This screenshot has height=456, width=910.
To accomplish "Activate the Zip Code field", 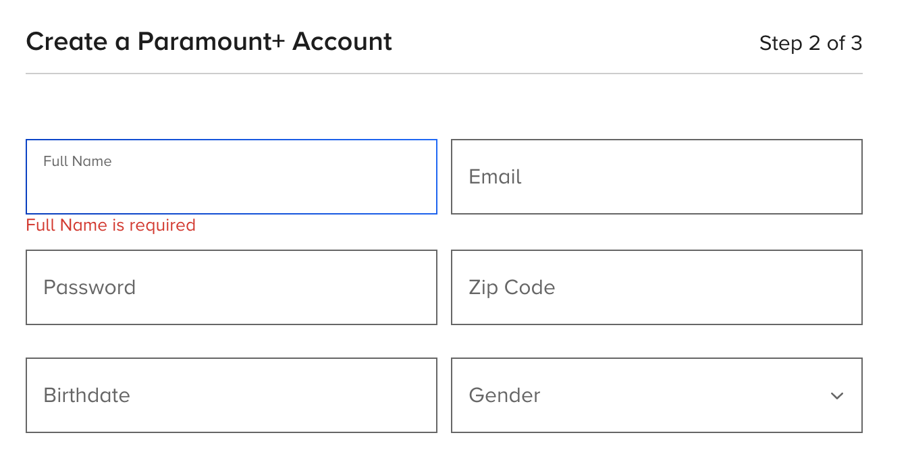I will click(x=656, y=287).
